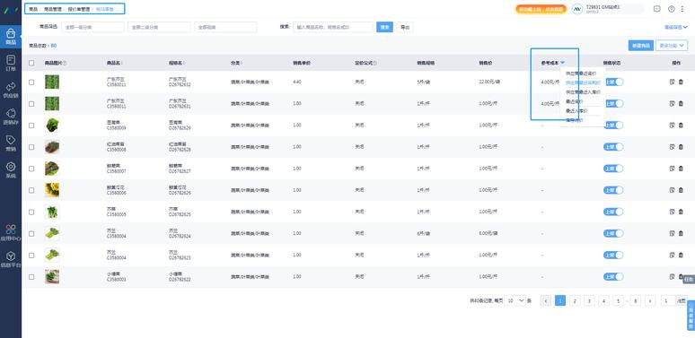Open the 营销 marketing tag icon in sidebar
Viewport: 695px width, 338px height.
click(x=11, y=143)
